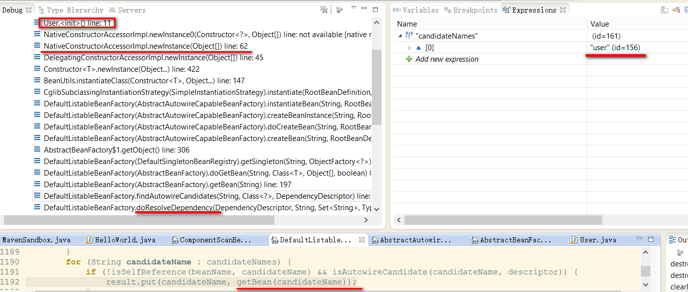Click the blue triangle icon beside [0]

[x=419, y=48]
